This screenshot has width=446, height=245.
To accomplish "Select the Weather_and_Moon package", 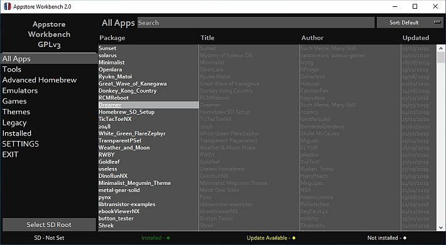I will pos(148,148).
